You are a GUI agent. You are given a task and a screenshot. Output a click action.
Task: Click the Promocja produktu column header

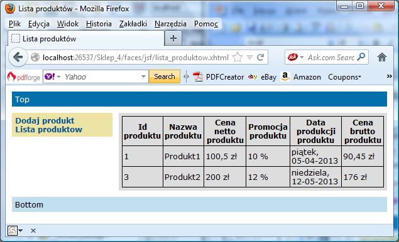coord(268,131)
